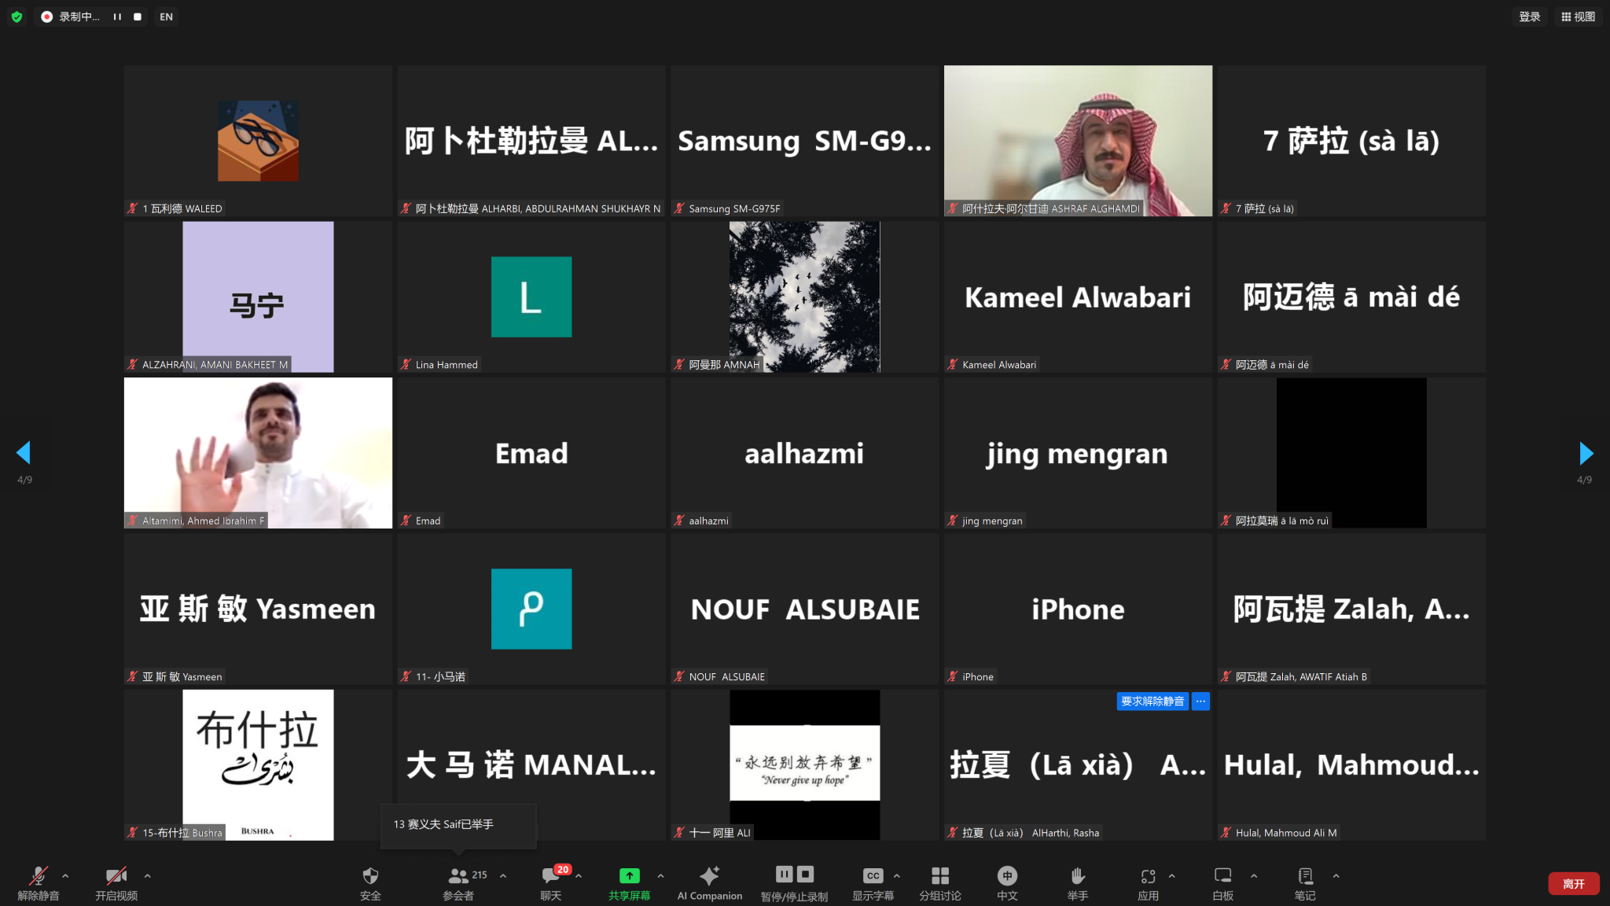Unmute the microphone
The width and height of the screenshot is (1610, 906).
pyautogui.click(x=38, y=876)
